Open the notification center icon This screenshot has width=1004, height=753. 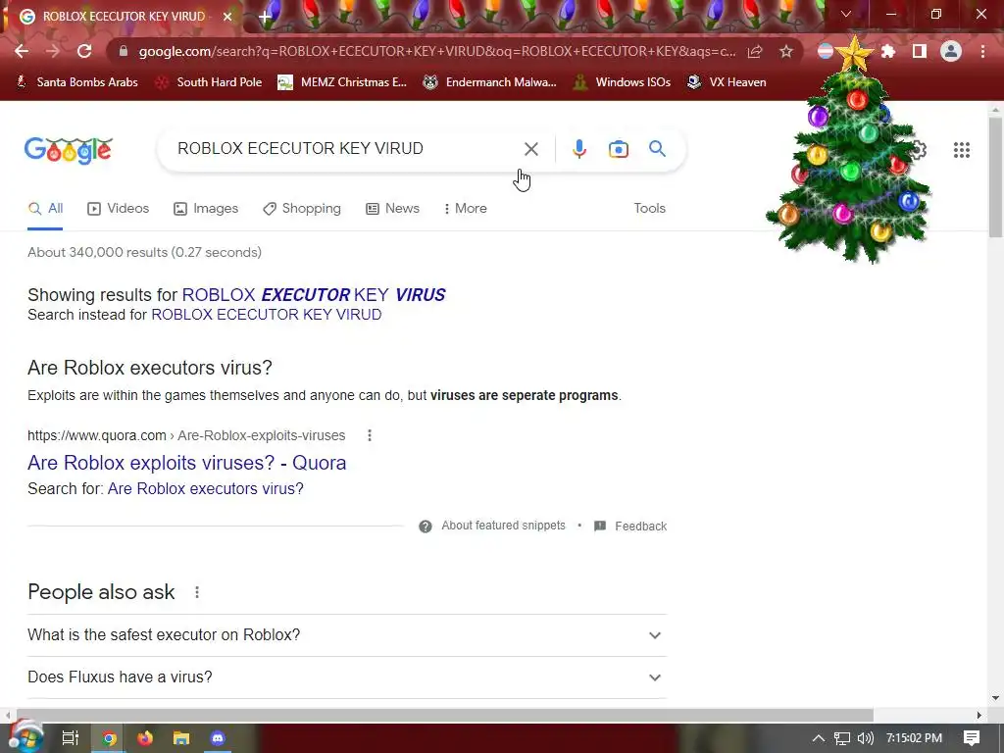(972, 738)
